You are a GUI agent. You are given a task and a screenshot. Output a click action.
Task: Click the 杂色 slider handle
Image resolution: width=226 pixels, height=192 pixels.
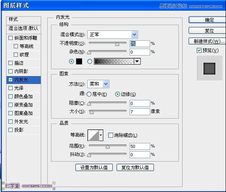pyautogui.click(x=89, y=52)
